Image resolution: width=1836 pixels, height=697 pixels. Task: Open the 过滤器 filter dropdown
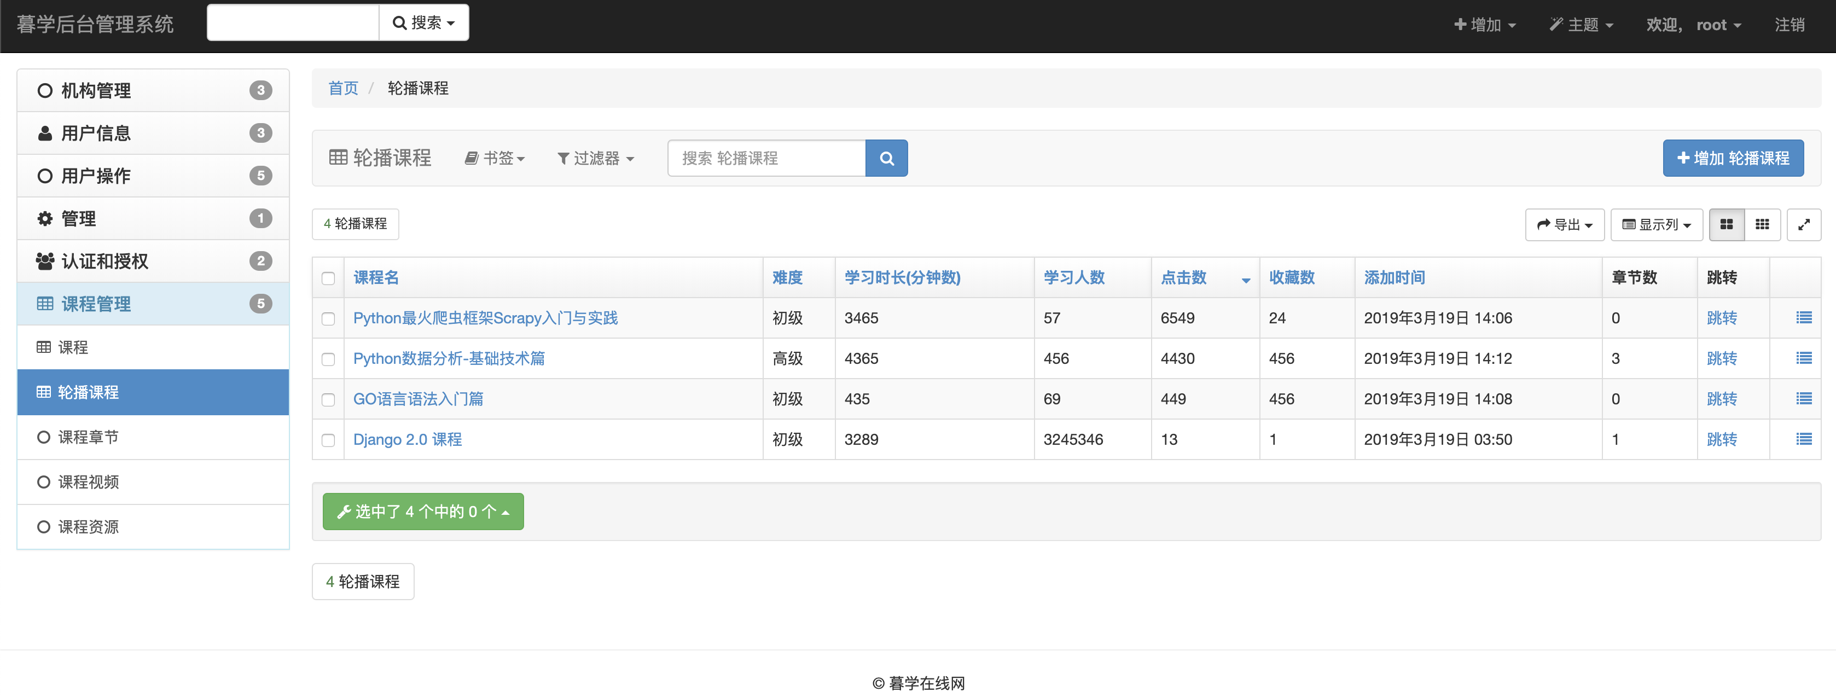coord(595,158)
